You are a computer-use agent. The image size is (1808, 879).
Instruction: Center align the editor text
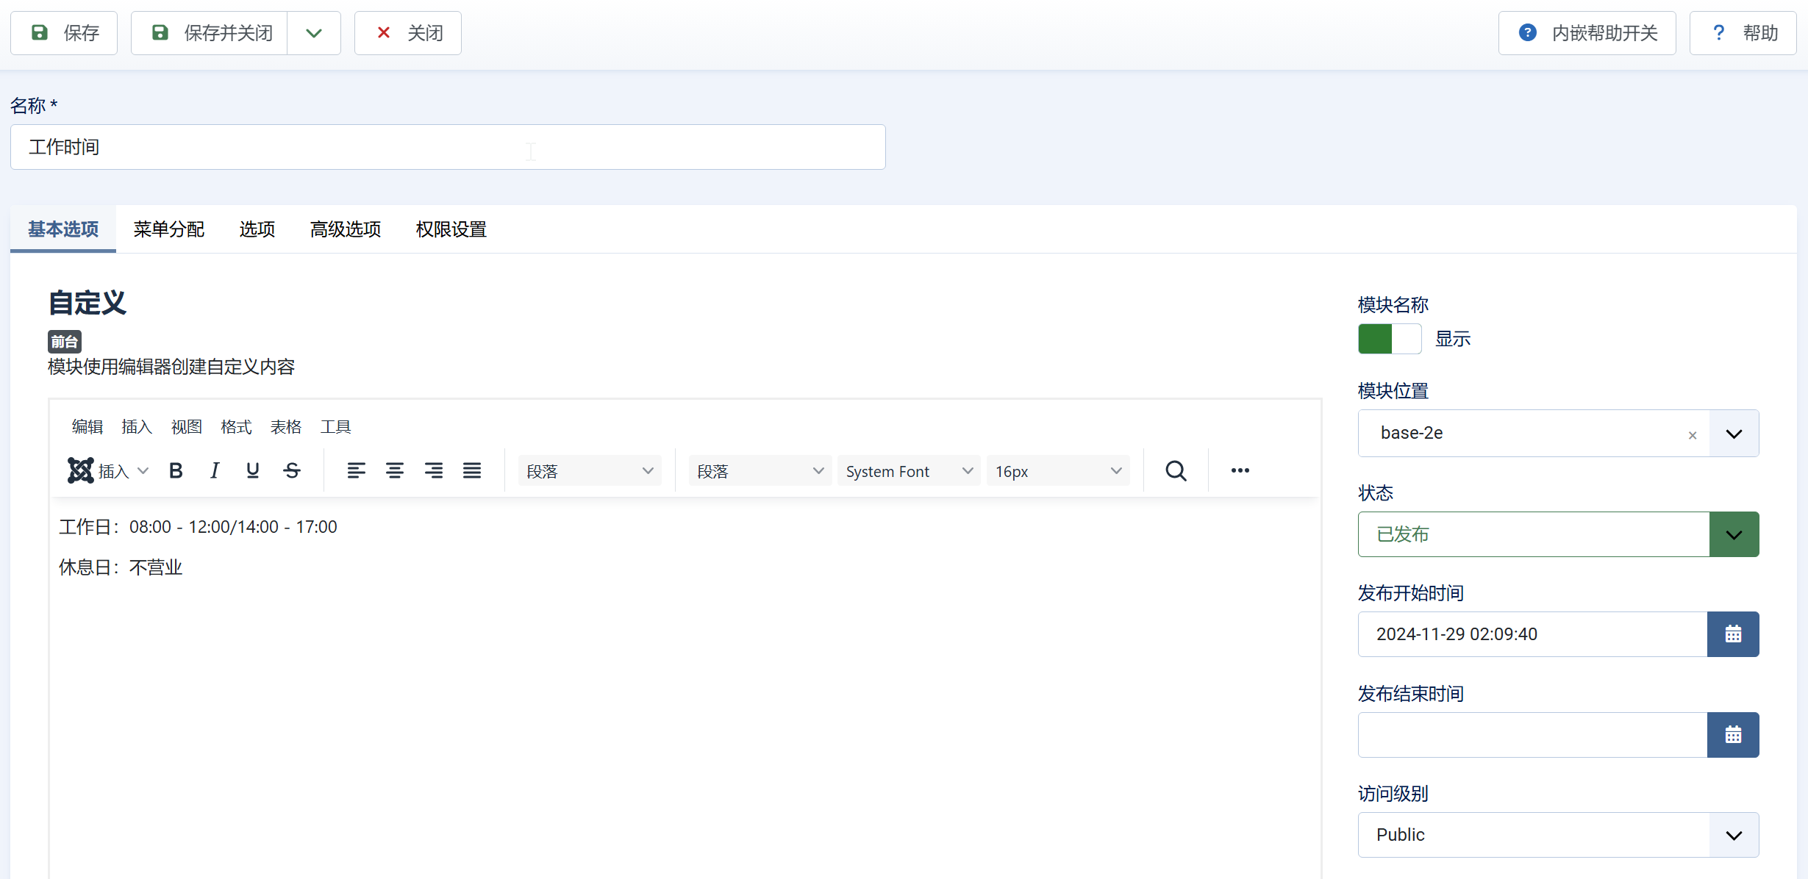point(395,470)
